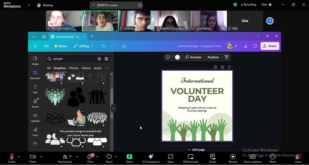Open the File menu in Canva
The image size is (309, 165).
point(46,46)
